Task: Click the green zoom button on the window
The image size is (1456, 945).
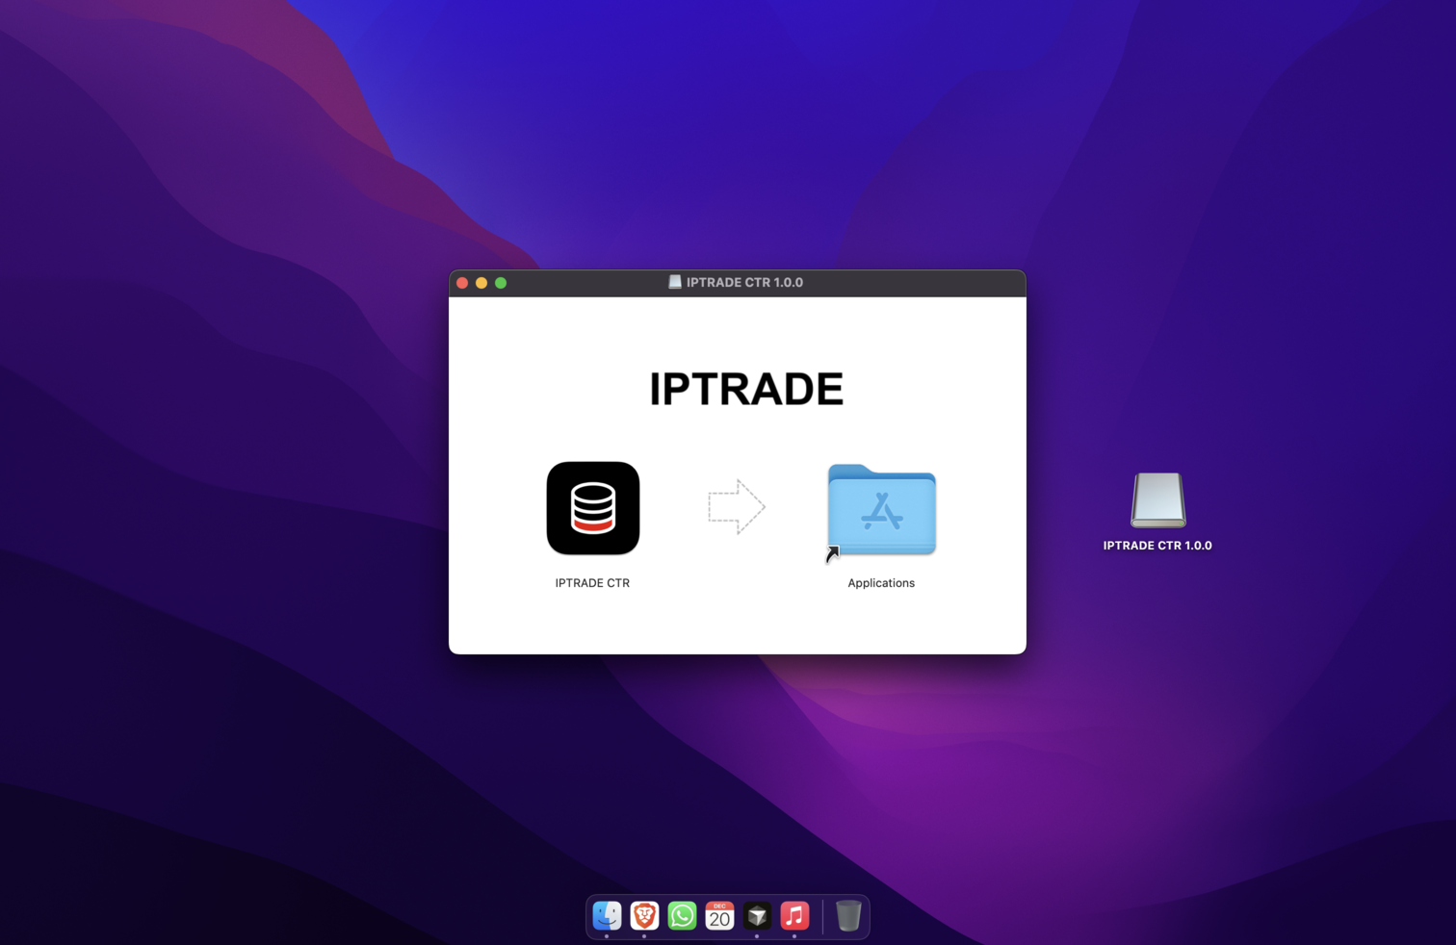Action: pos(501,282)
